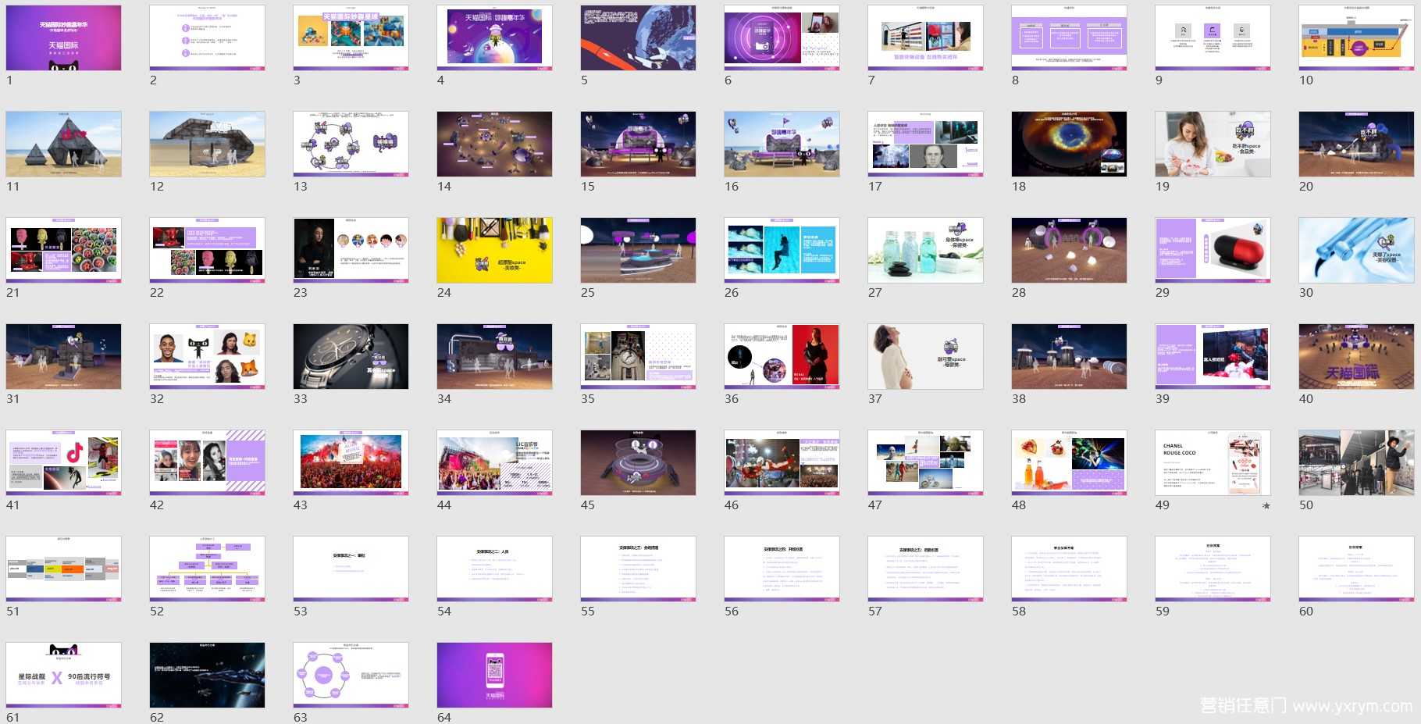This screenshot has height=724, width=1421.
Task: Select slide 63 cycle diagram thumbnail
Action: pyautogui.click(x=351, y=675)
